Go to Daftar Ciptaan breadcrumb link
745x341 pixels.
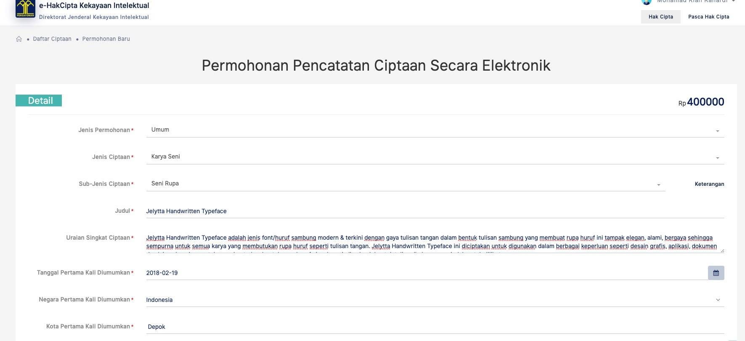click(x=52, y=39)
